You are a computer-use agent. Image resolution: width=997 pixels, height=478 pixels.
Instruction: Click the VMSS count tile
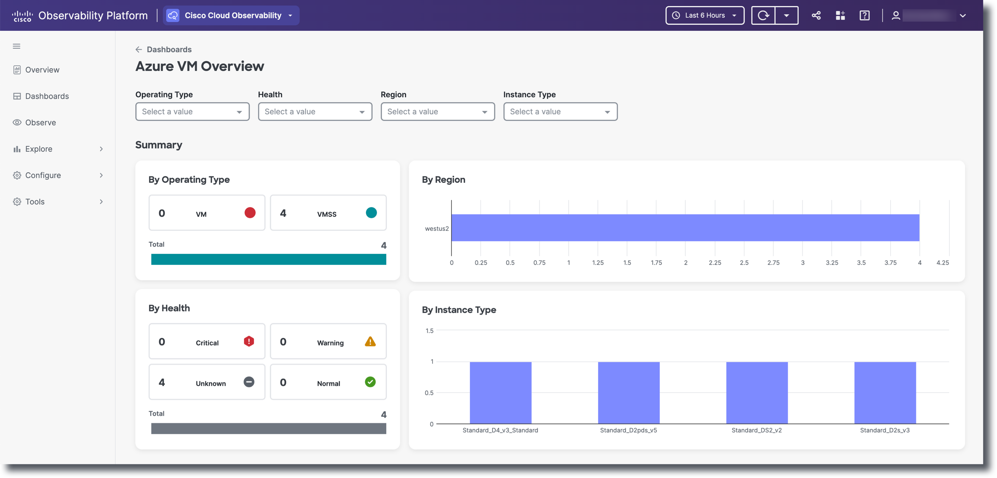tap(328, 213)
